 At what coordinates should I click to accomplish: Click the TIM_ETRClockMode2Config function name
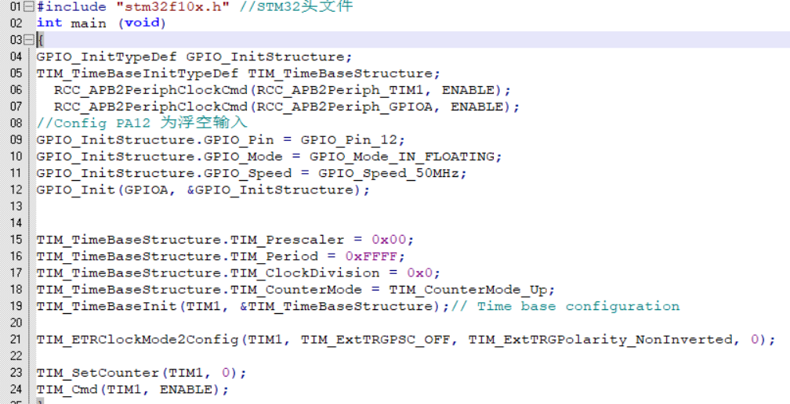pyautogui.click(x=138, y=340)
